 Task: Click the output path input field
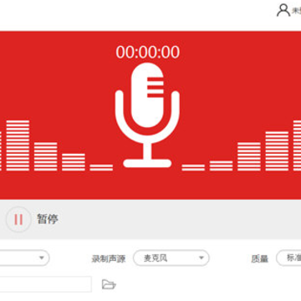tap(45, 284)
